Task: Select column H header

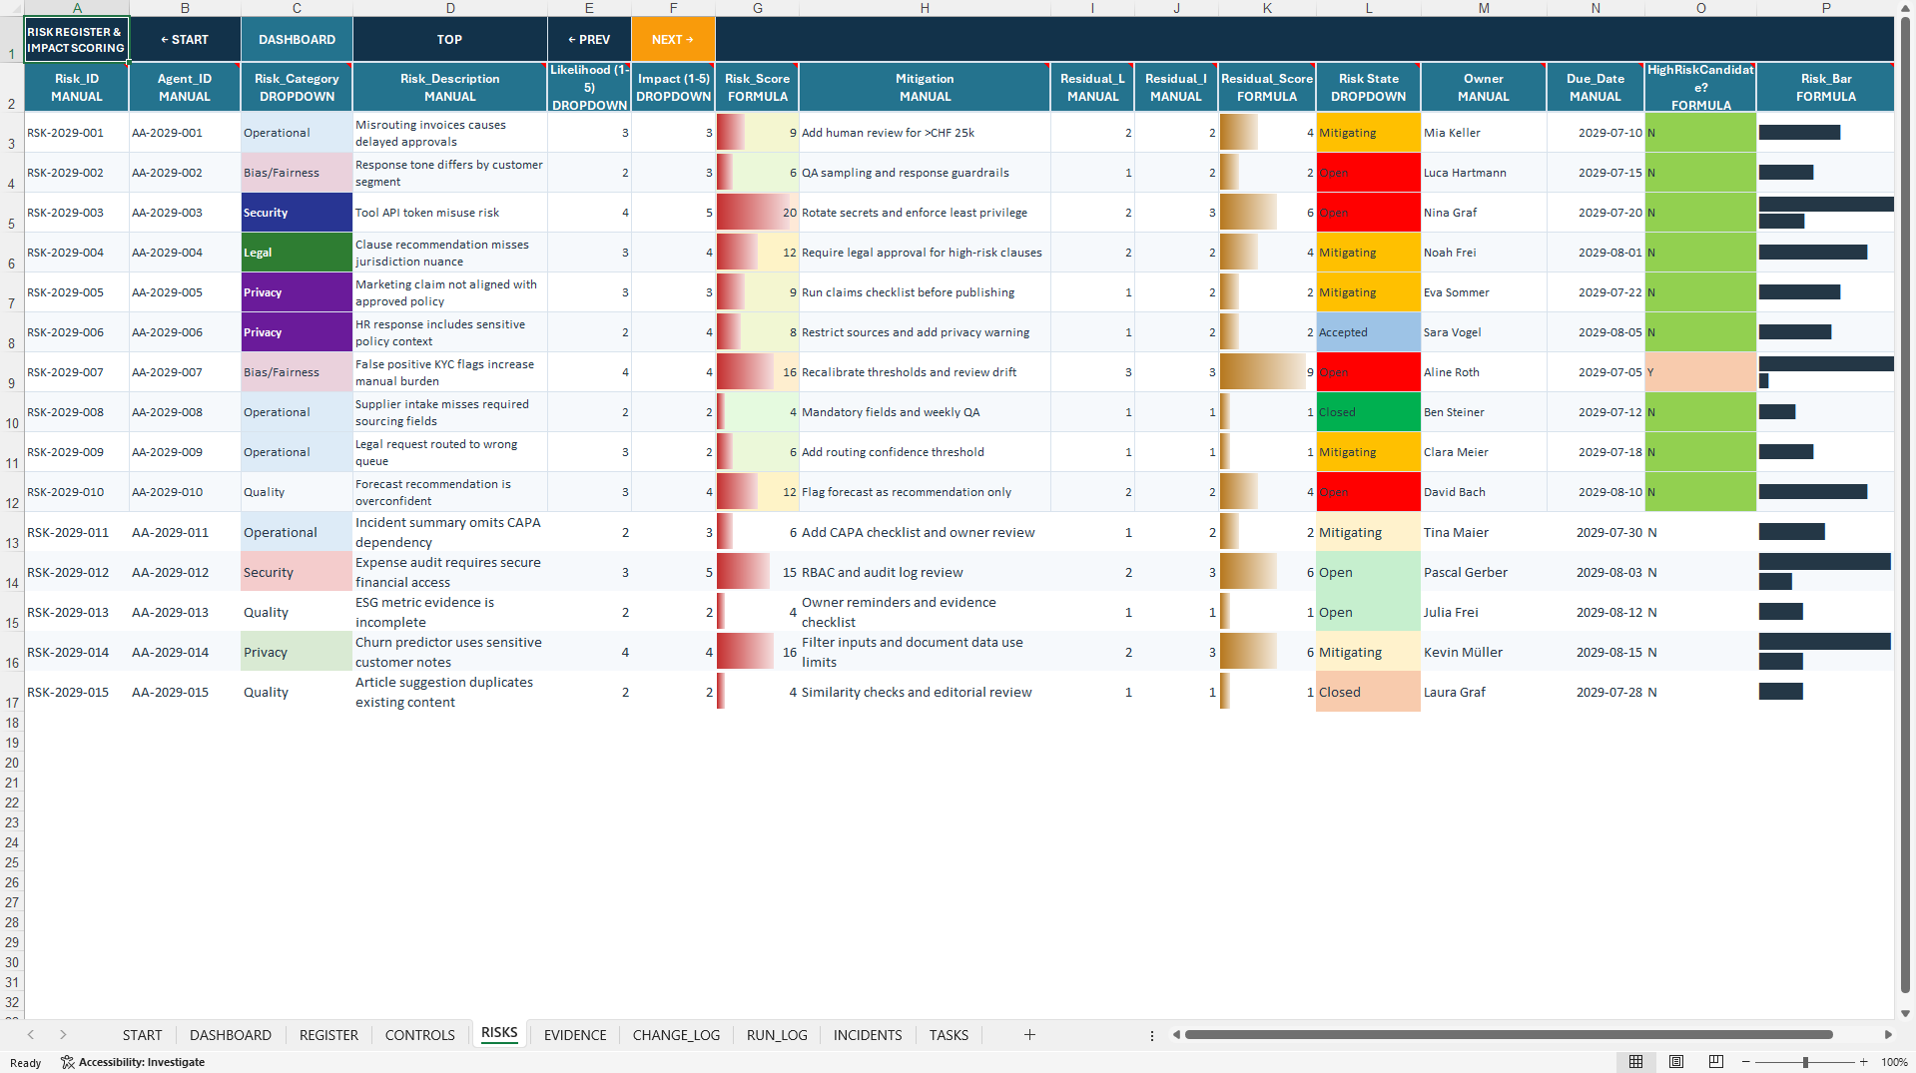Action: coord(925,8)
